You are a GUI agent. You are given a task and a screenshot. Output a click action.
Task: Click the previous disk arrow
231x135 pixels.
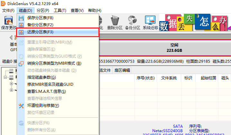pyautogui.click(x=11, y=38)
